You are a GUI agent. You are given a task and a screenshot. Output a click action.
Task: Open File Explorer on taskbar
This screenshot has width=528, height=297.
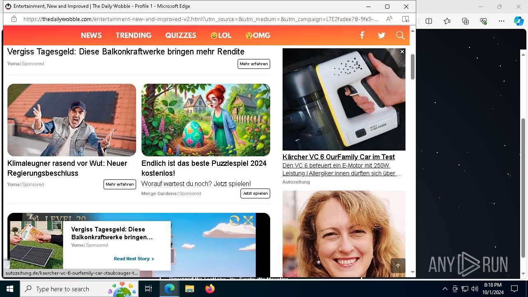coord(189,289)
